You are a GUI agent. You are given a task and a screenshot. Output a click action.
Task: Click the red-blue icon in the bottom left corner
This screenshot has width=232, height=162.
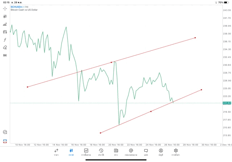[5, 141]
